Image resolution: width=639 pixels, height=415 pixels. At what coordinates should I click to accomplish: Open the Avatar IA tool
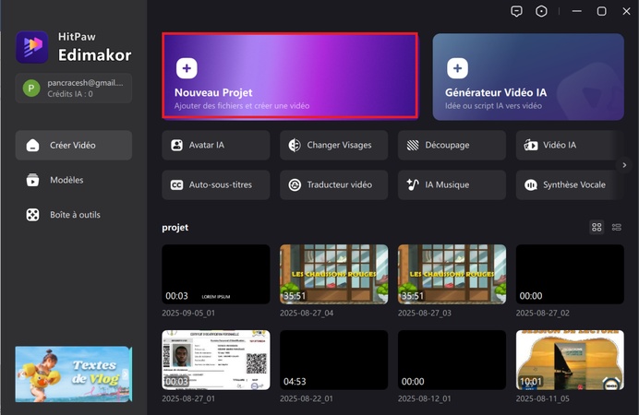[215, 145]
